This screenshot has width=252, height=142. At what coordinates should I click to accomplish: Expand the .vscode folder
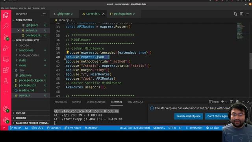(x=24, y=45)
